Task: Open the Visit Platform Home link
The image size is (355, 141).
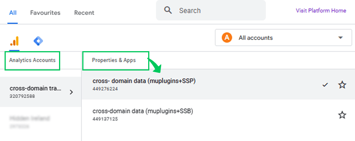Action: [321, 11]
